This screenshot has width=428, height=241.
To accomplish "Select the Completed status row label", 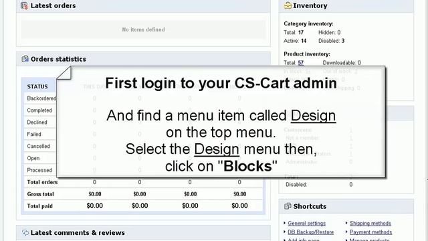I will 39,110.
